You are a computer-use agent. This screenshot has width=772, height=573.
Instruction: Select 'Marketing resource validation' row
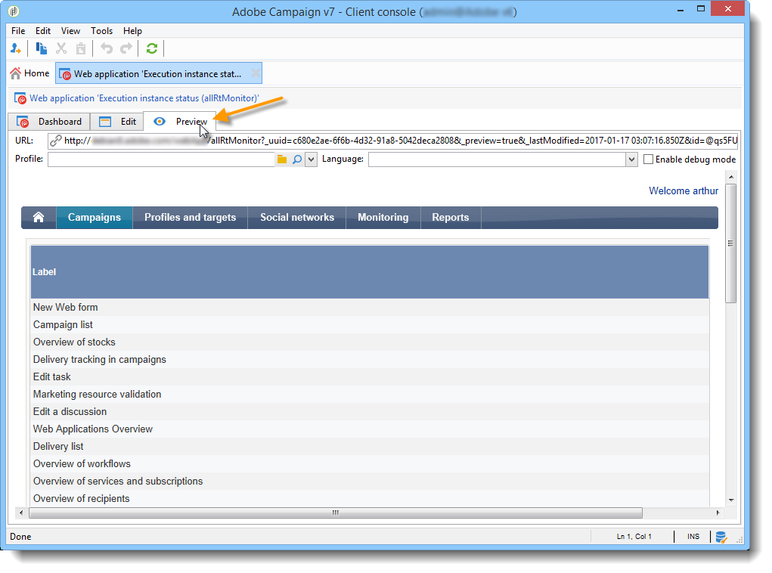(370, 395)
